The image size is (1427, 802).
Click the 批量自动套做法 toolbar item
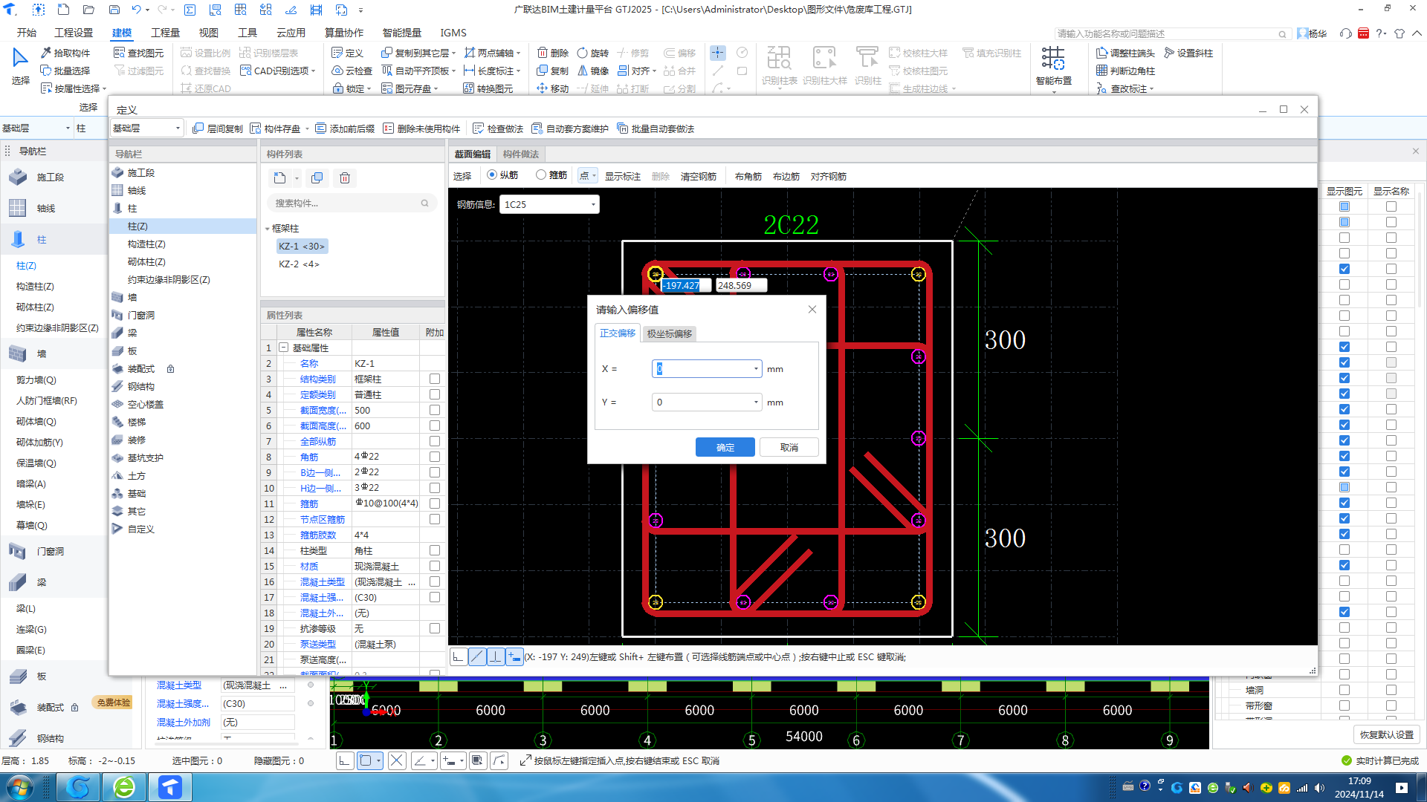(656, 128)
